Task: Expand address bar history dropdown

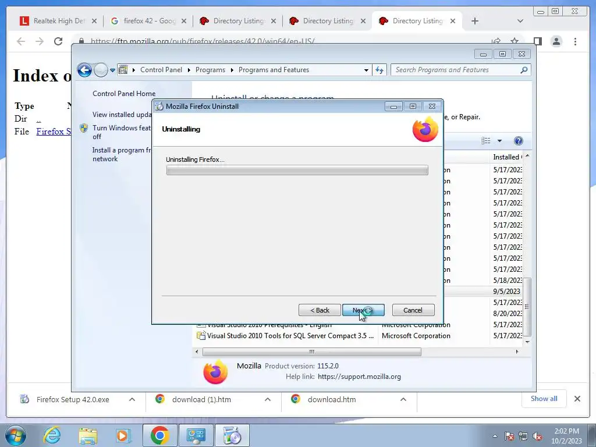Action: (x=366, y=70)
